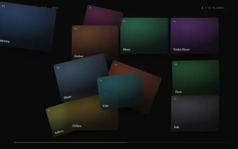
Task: Select the gray Ash card
Action: 195,113
